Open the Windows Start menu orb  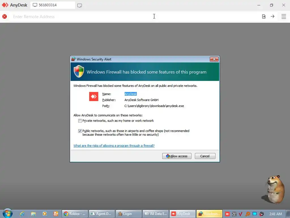(x=8, y=213)
